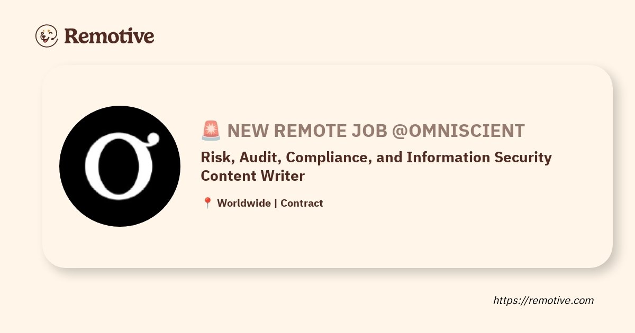
Task: Click the red location pin icon
Action: click(x=207, y=203)
